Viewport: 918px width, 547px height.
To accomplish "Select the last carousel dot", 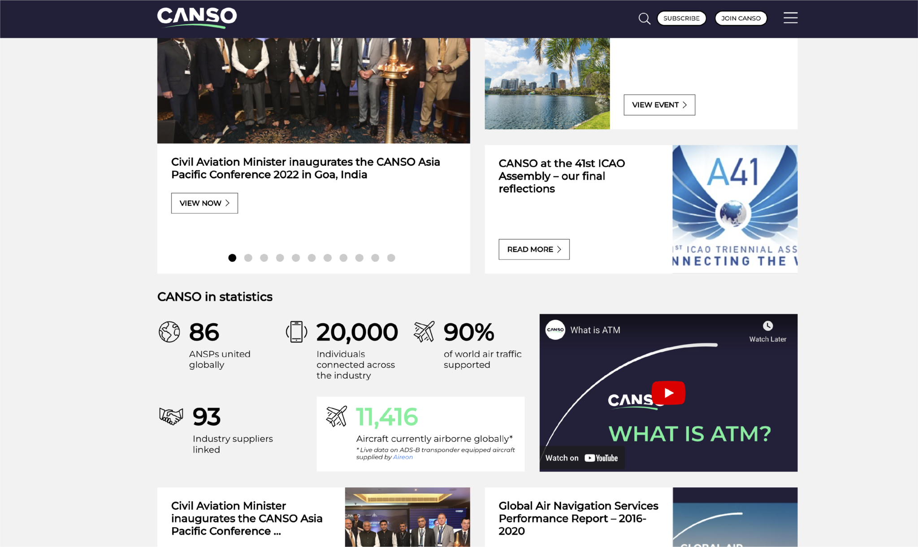I will click(x=391, y=258).
